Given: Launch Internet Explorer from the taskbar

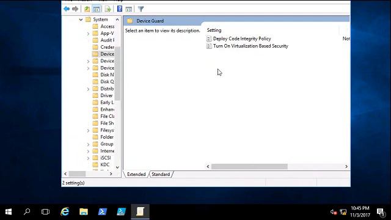Looking at the screenshot, I should point(65,212).
